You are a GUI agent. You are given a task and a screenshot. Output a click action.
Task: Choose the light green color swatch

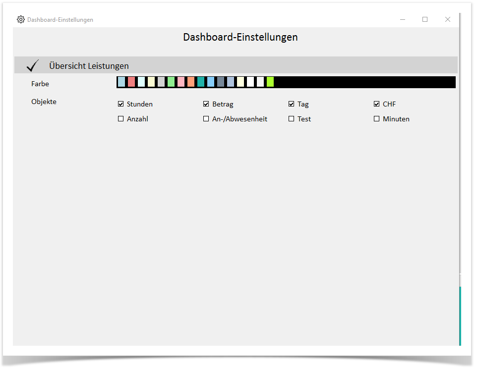[x=171, y=82]
